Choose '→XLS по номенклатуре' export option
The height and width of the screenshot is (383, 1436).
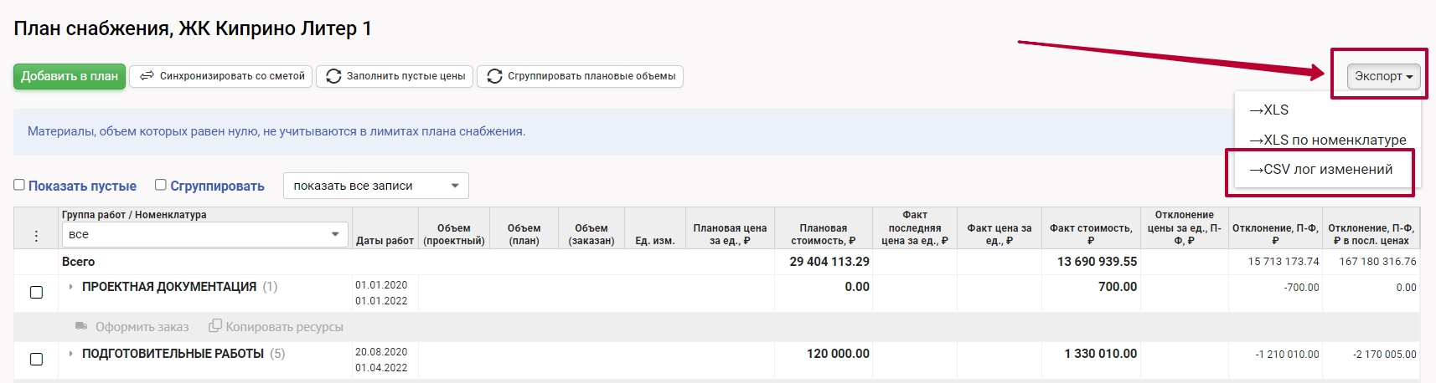pos(1327,140)
